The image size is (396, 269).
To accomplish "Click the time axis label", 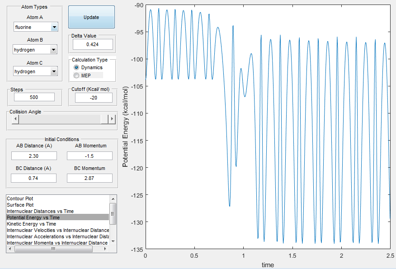I will tap(268, 265).
